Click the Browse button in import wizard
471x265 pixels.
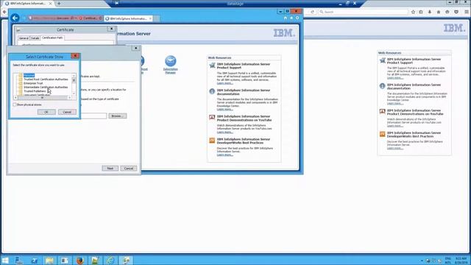[117, 116]
